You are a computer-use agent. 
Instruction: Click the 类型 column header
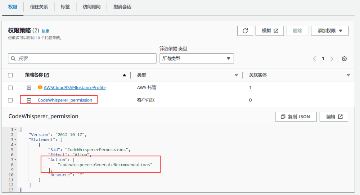[x=141, y=75]
